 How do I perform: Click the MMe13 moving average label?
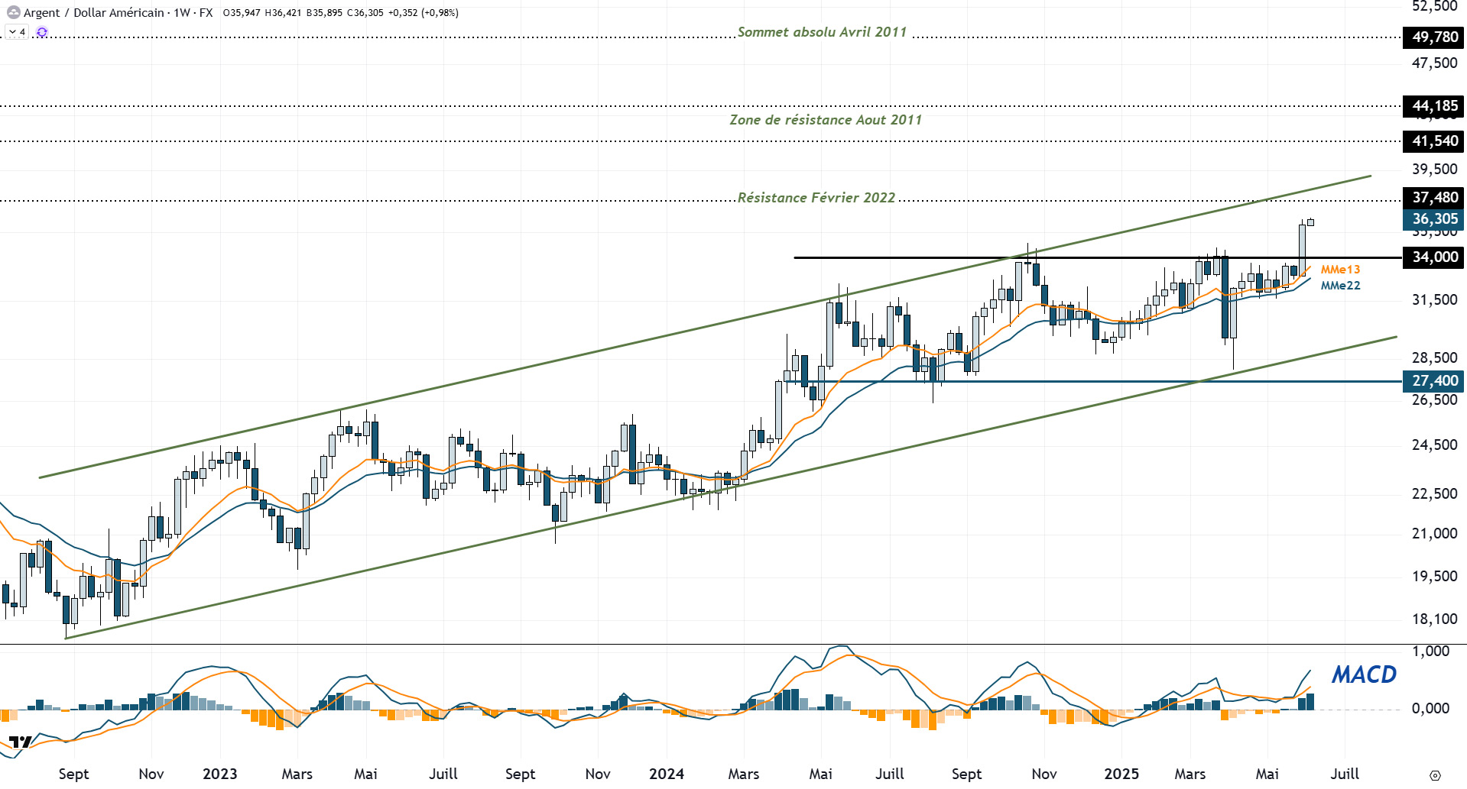click(1340, 270)
